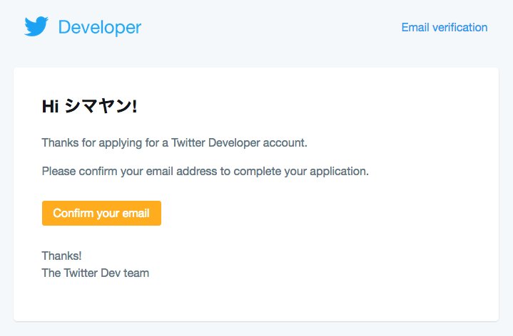513x336 pixels.
Task: Click "Twitter" in the thanks for applying sentence
Action: (x=188, y=142)
